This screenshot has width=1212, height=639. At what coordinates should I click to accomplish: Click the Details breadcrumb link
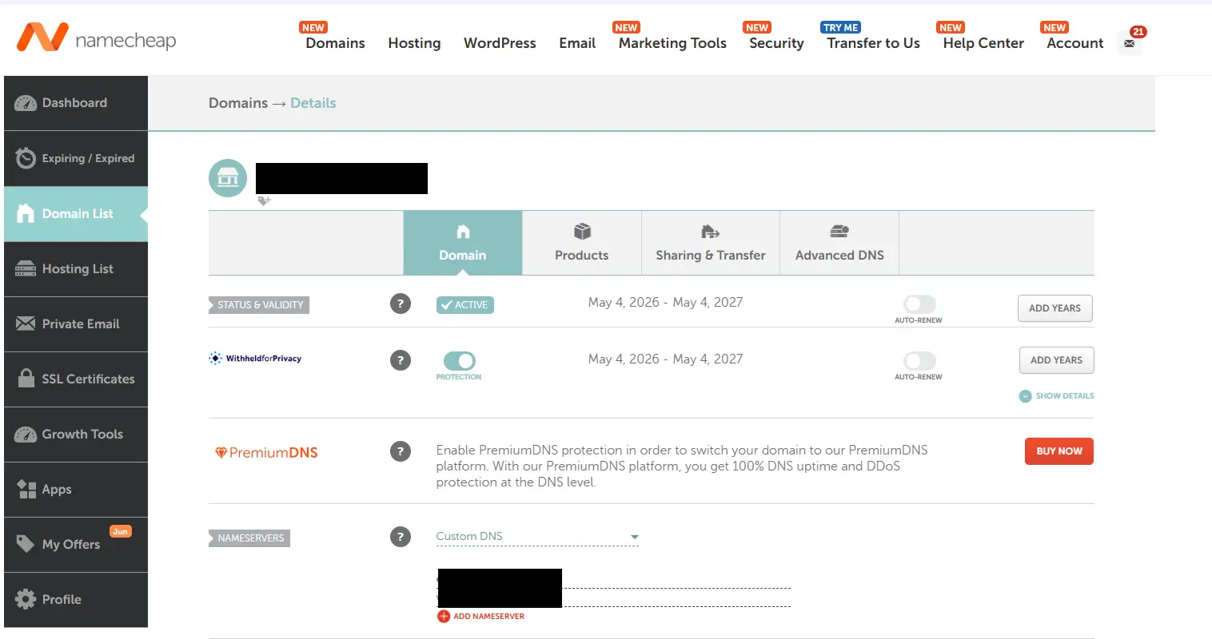pos(313,103)
